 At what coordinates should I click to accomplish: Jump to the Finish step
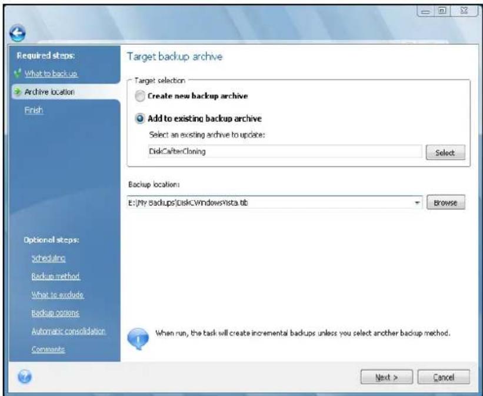pyautogui.click(x=34, y=110)
